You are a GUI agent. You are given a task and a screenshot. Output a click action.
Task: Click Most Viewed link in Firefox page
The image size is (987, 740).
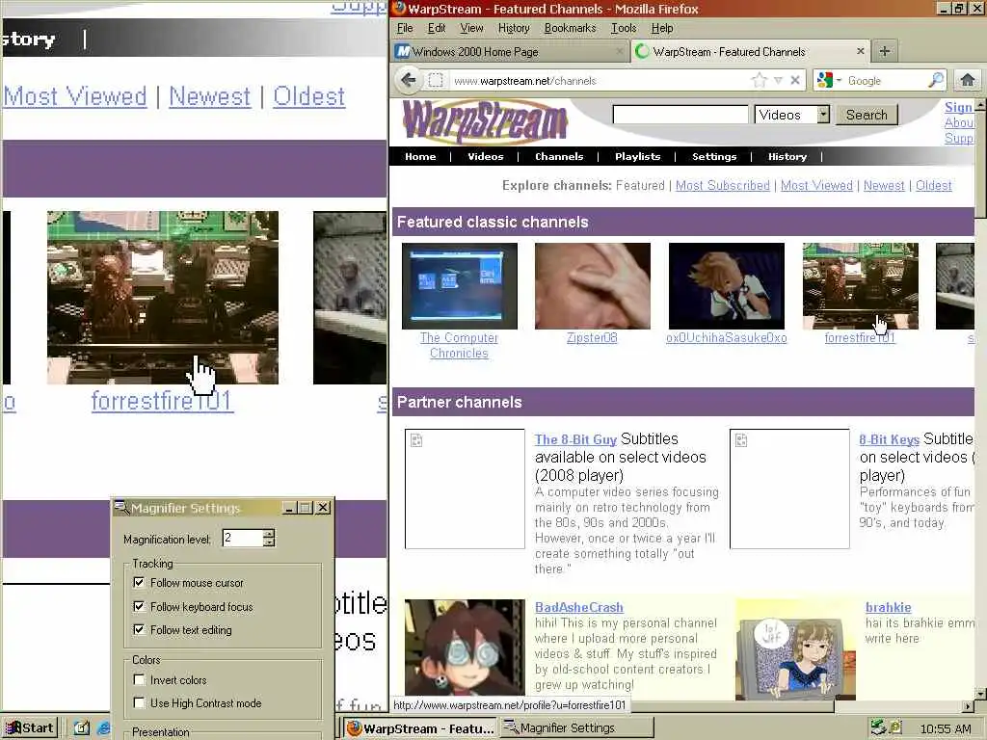tap(816, 186)
